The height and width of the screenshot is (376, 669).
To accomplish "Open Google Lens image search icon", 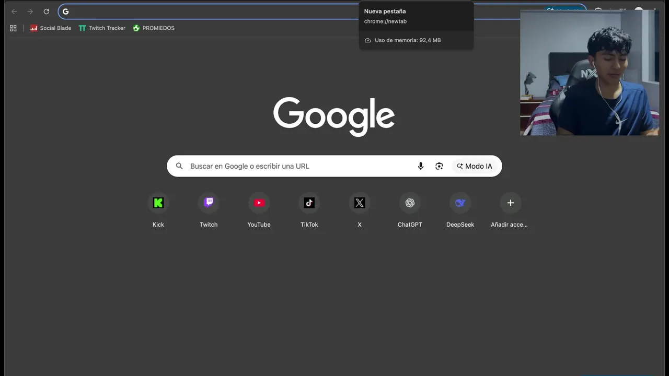I will point(439,166).
